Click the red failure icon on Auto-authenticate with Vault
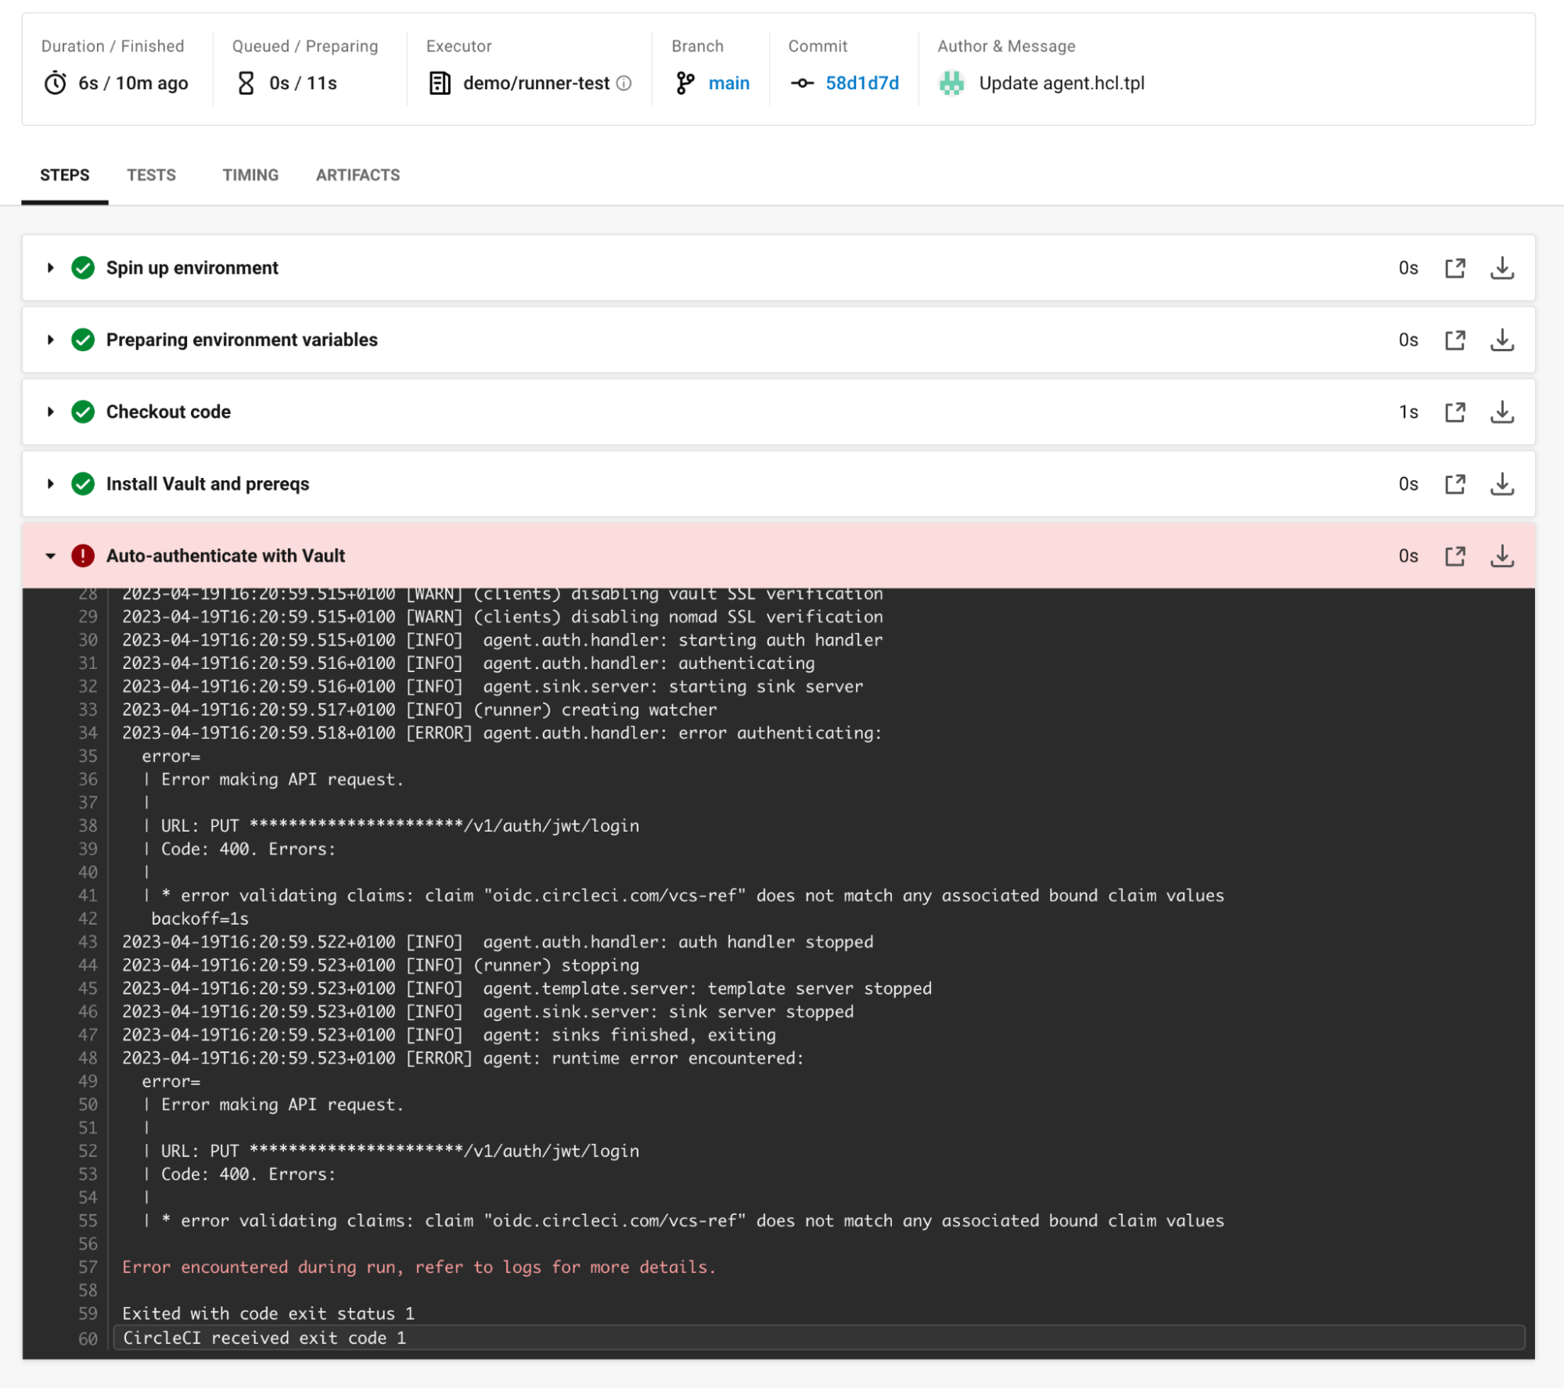Viewport: 1564px width, 1398px height. pos(83,556)
